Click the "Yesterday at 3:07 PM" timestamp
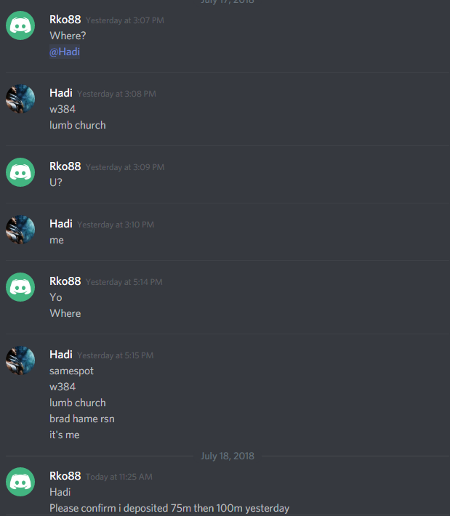The image size is (450, 516). pos(125,20)
